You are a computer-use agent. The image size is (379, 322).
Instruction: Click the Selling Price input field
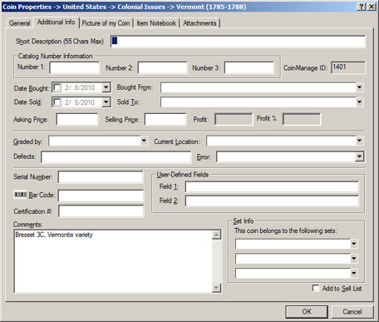[165, 119]
